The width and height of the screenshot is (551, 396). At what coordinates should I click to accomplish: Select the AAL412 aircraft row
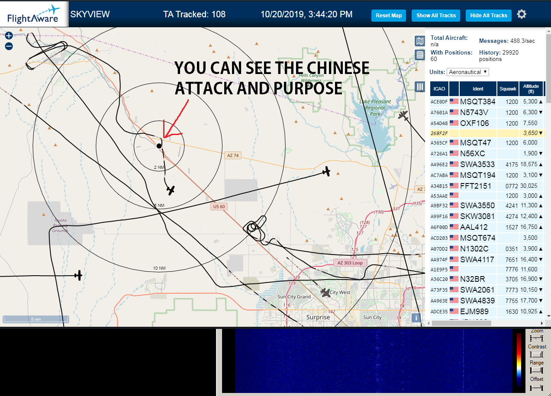click(x=487, y=227)
